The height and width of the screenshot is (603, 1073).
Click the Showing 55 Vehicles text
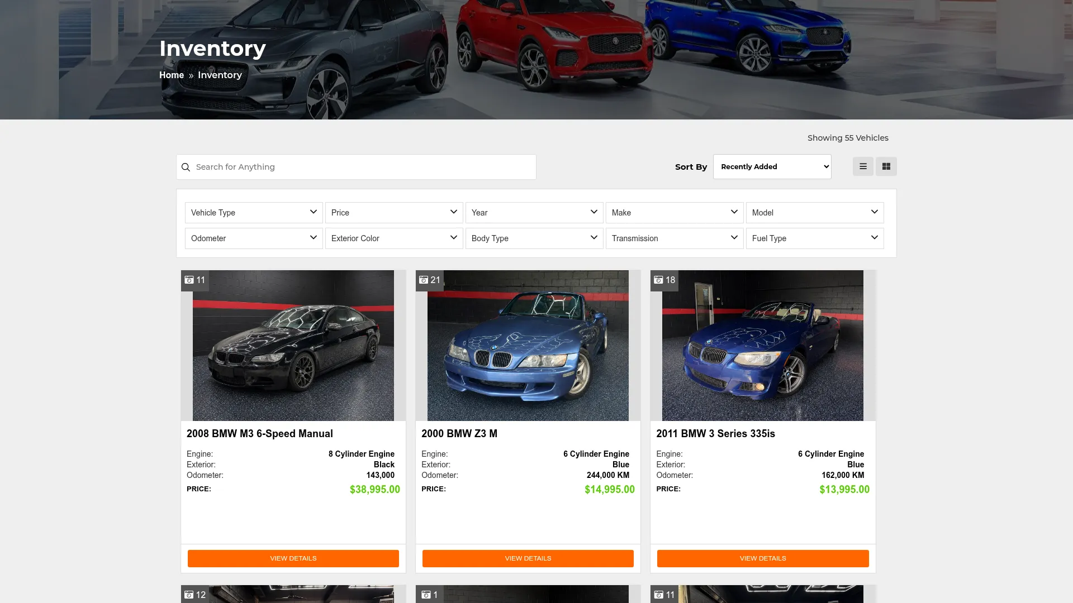click(x=848, y=138)
